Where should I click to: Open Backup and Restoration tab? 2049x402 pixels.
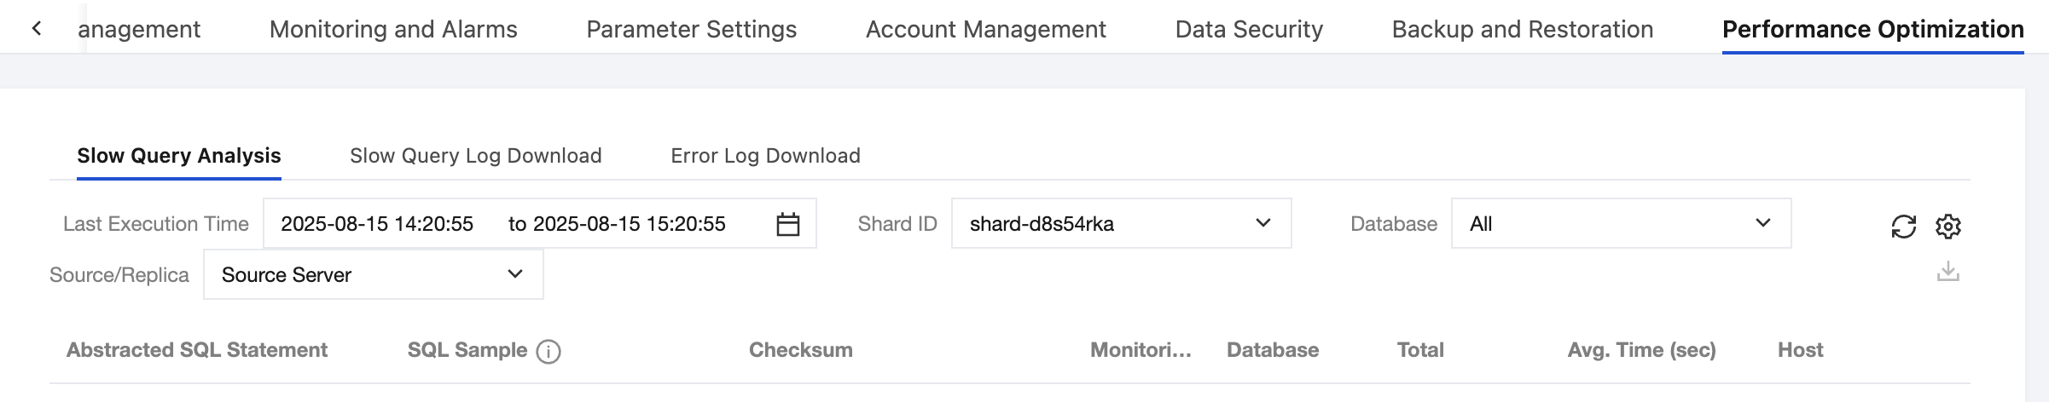click(x=1522, y=29)
